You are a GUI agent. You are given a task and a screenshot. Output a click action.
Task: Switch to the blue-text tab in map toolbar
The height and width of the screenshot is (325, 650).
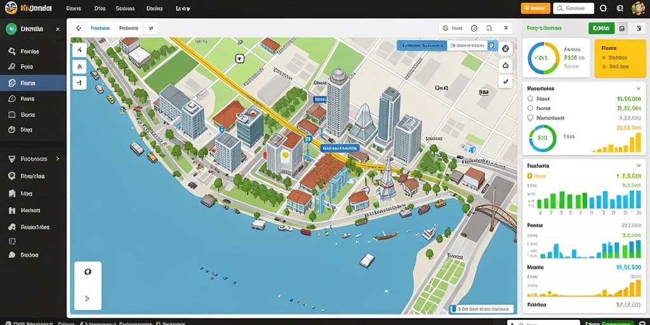point(100,28)
